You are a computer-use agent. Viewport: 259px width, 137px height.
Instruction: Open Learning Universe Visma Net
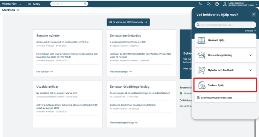pos(225,98)
